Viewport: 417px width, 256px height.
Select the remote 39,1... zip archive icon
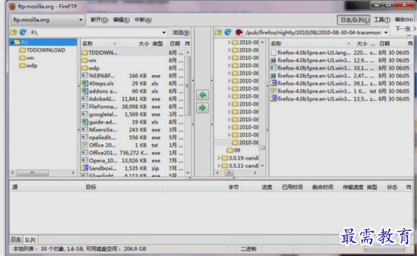coord(273,84)
